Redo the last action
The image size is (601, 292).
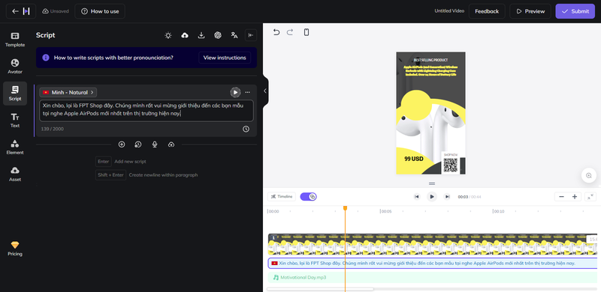290,32
